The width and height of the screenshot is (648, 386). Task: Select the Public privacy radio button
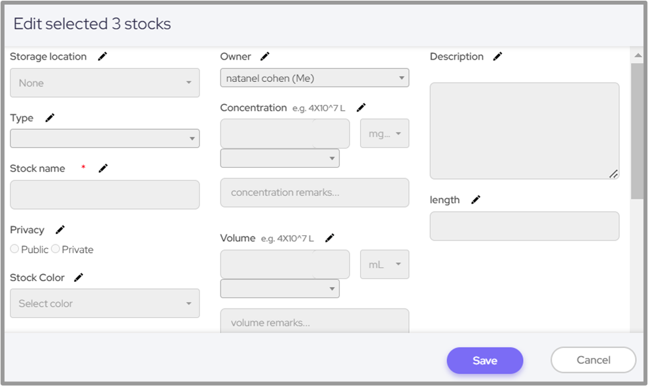[14, 249]
